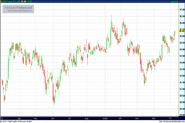
Task: Click the 30.00 price axis label
Action: tap(181, 102)
